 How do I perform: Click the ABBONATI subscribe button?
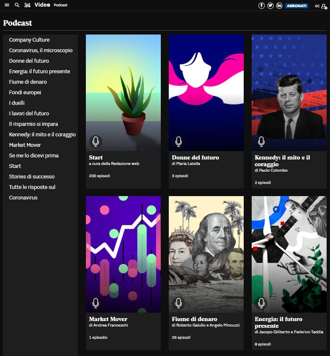tap(296, 5)
